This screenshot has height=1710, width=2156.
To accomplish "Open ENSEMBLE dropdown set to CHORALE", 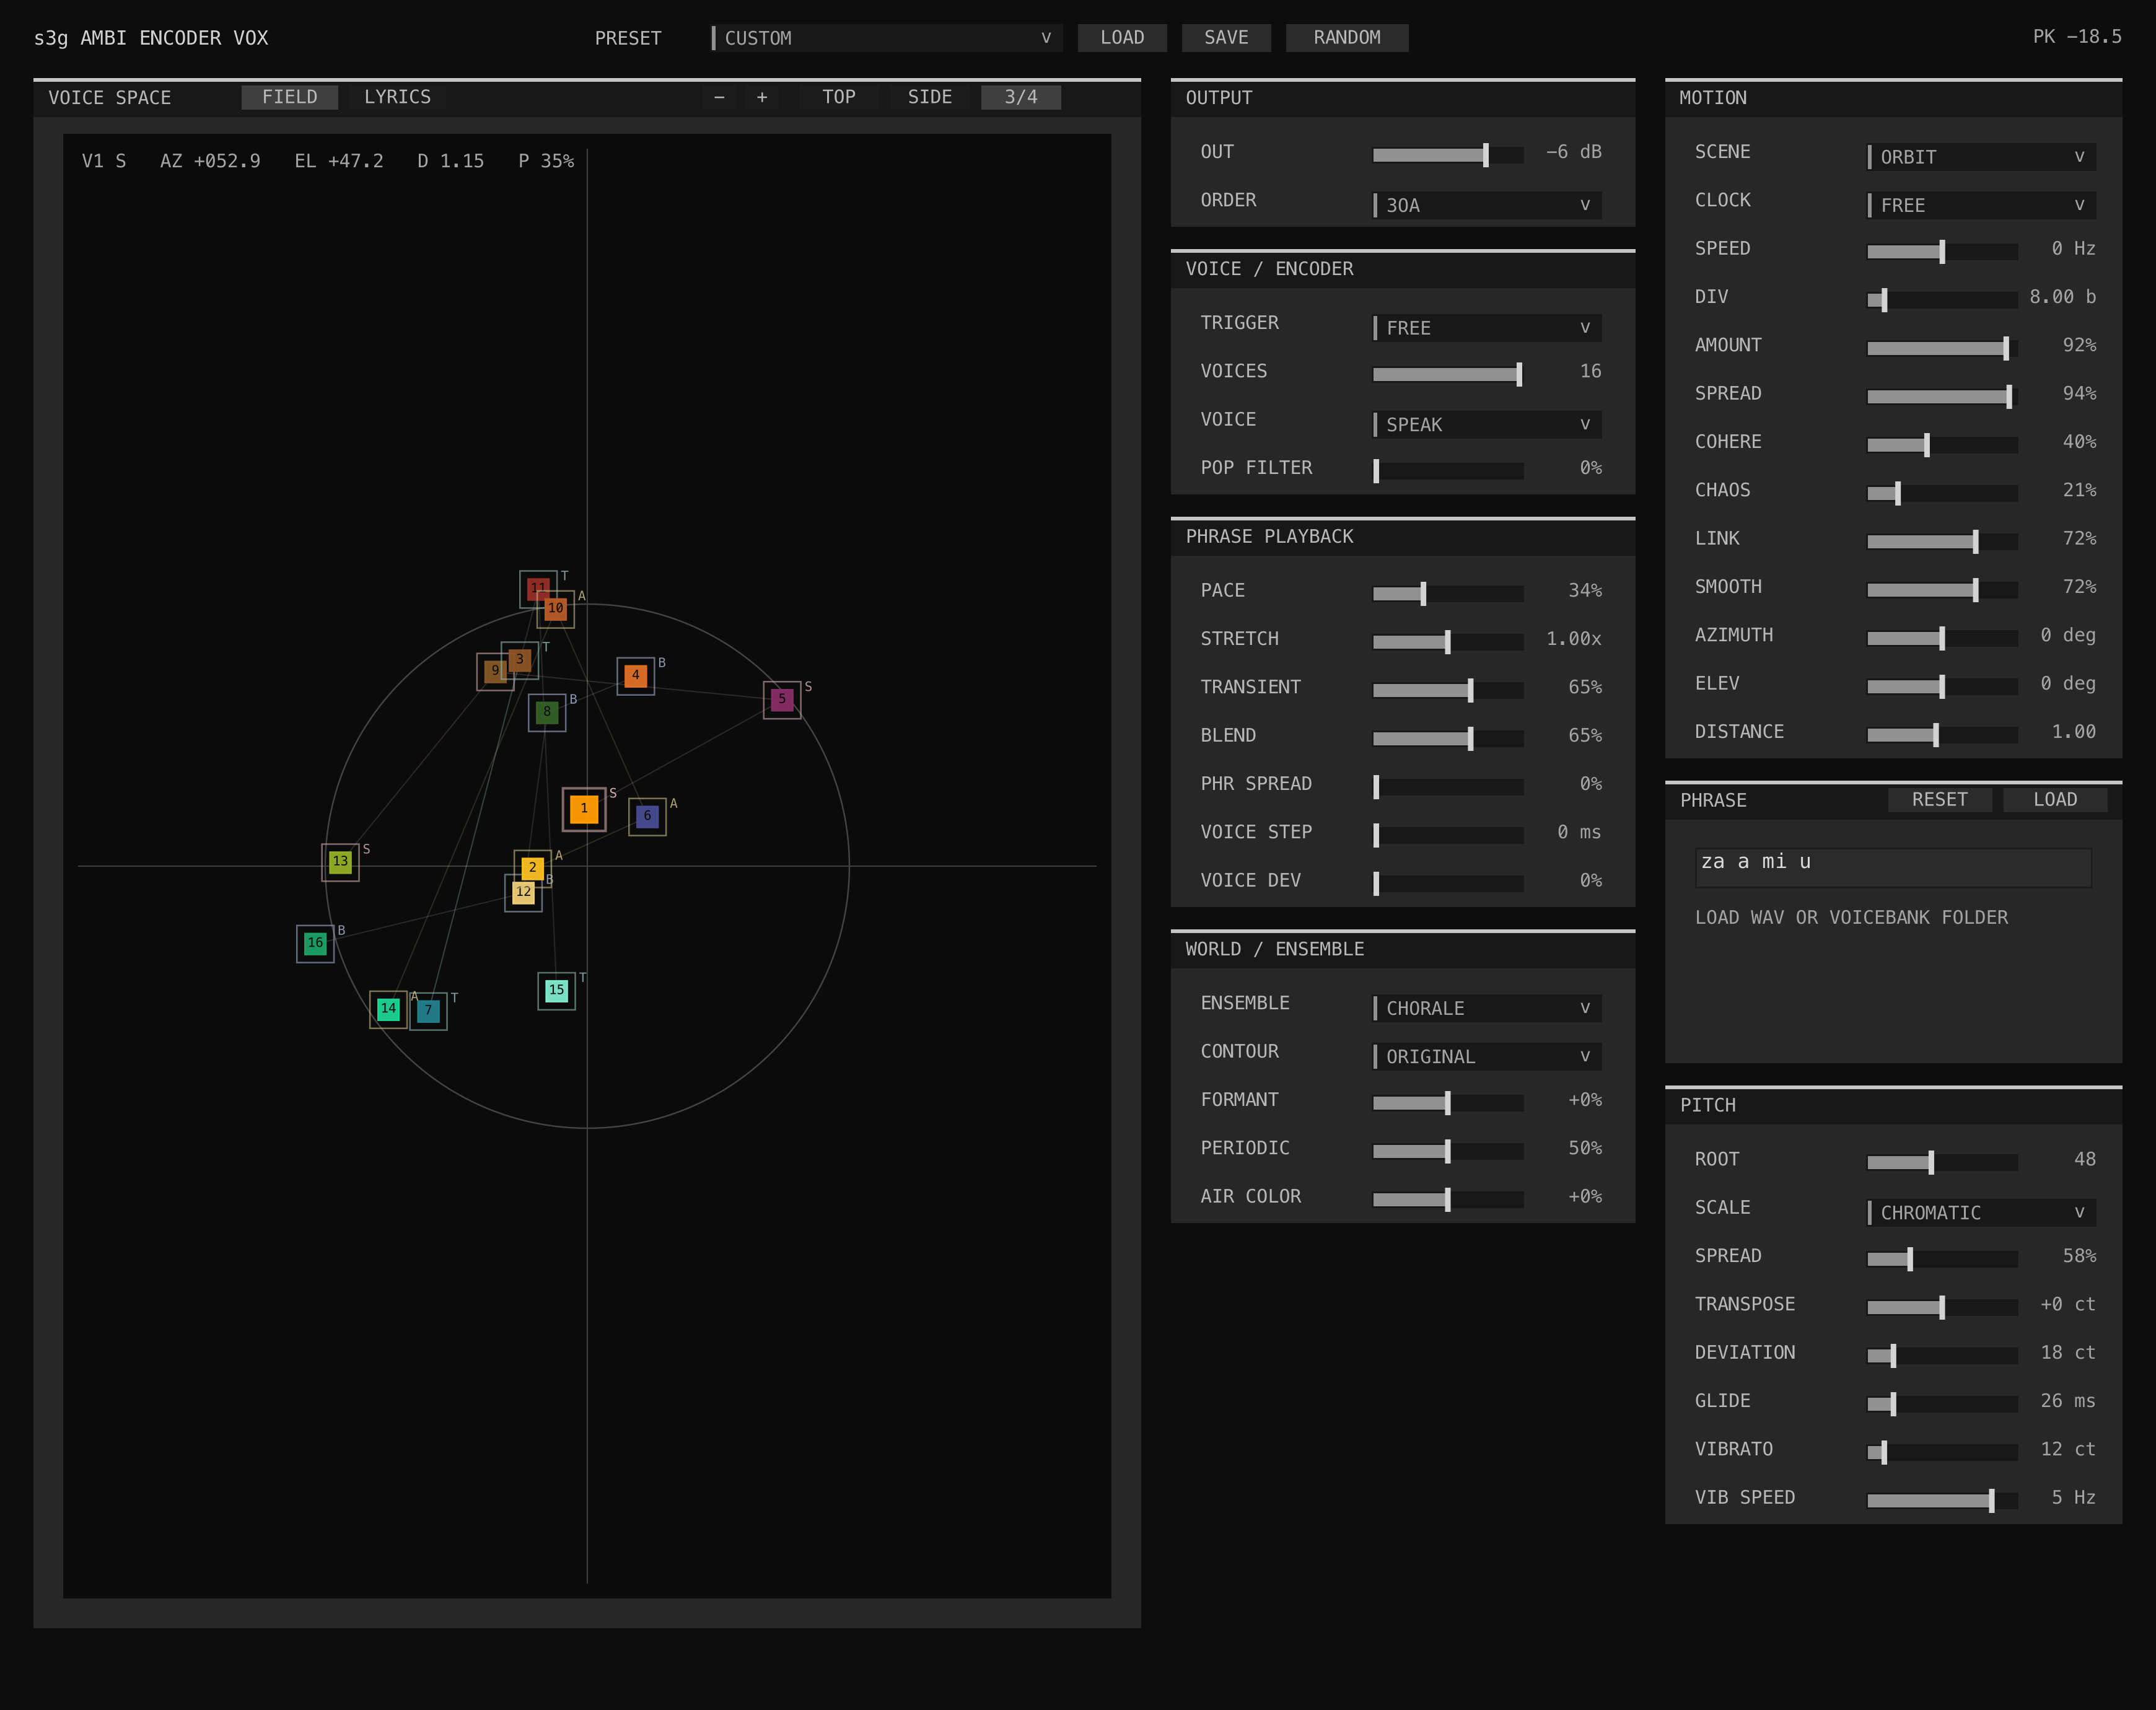I will pos(1487,1008).
